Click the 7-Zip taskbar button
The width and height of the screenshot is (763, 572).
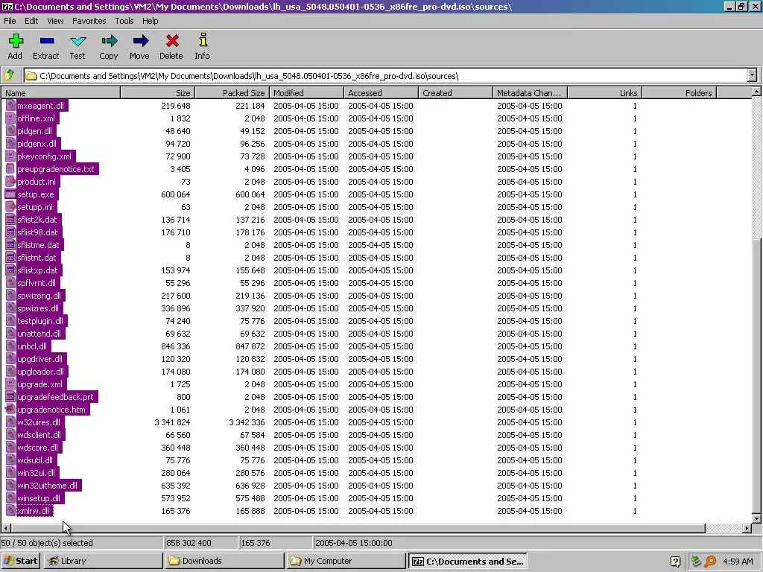tap(468, 561)
